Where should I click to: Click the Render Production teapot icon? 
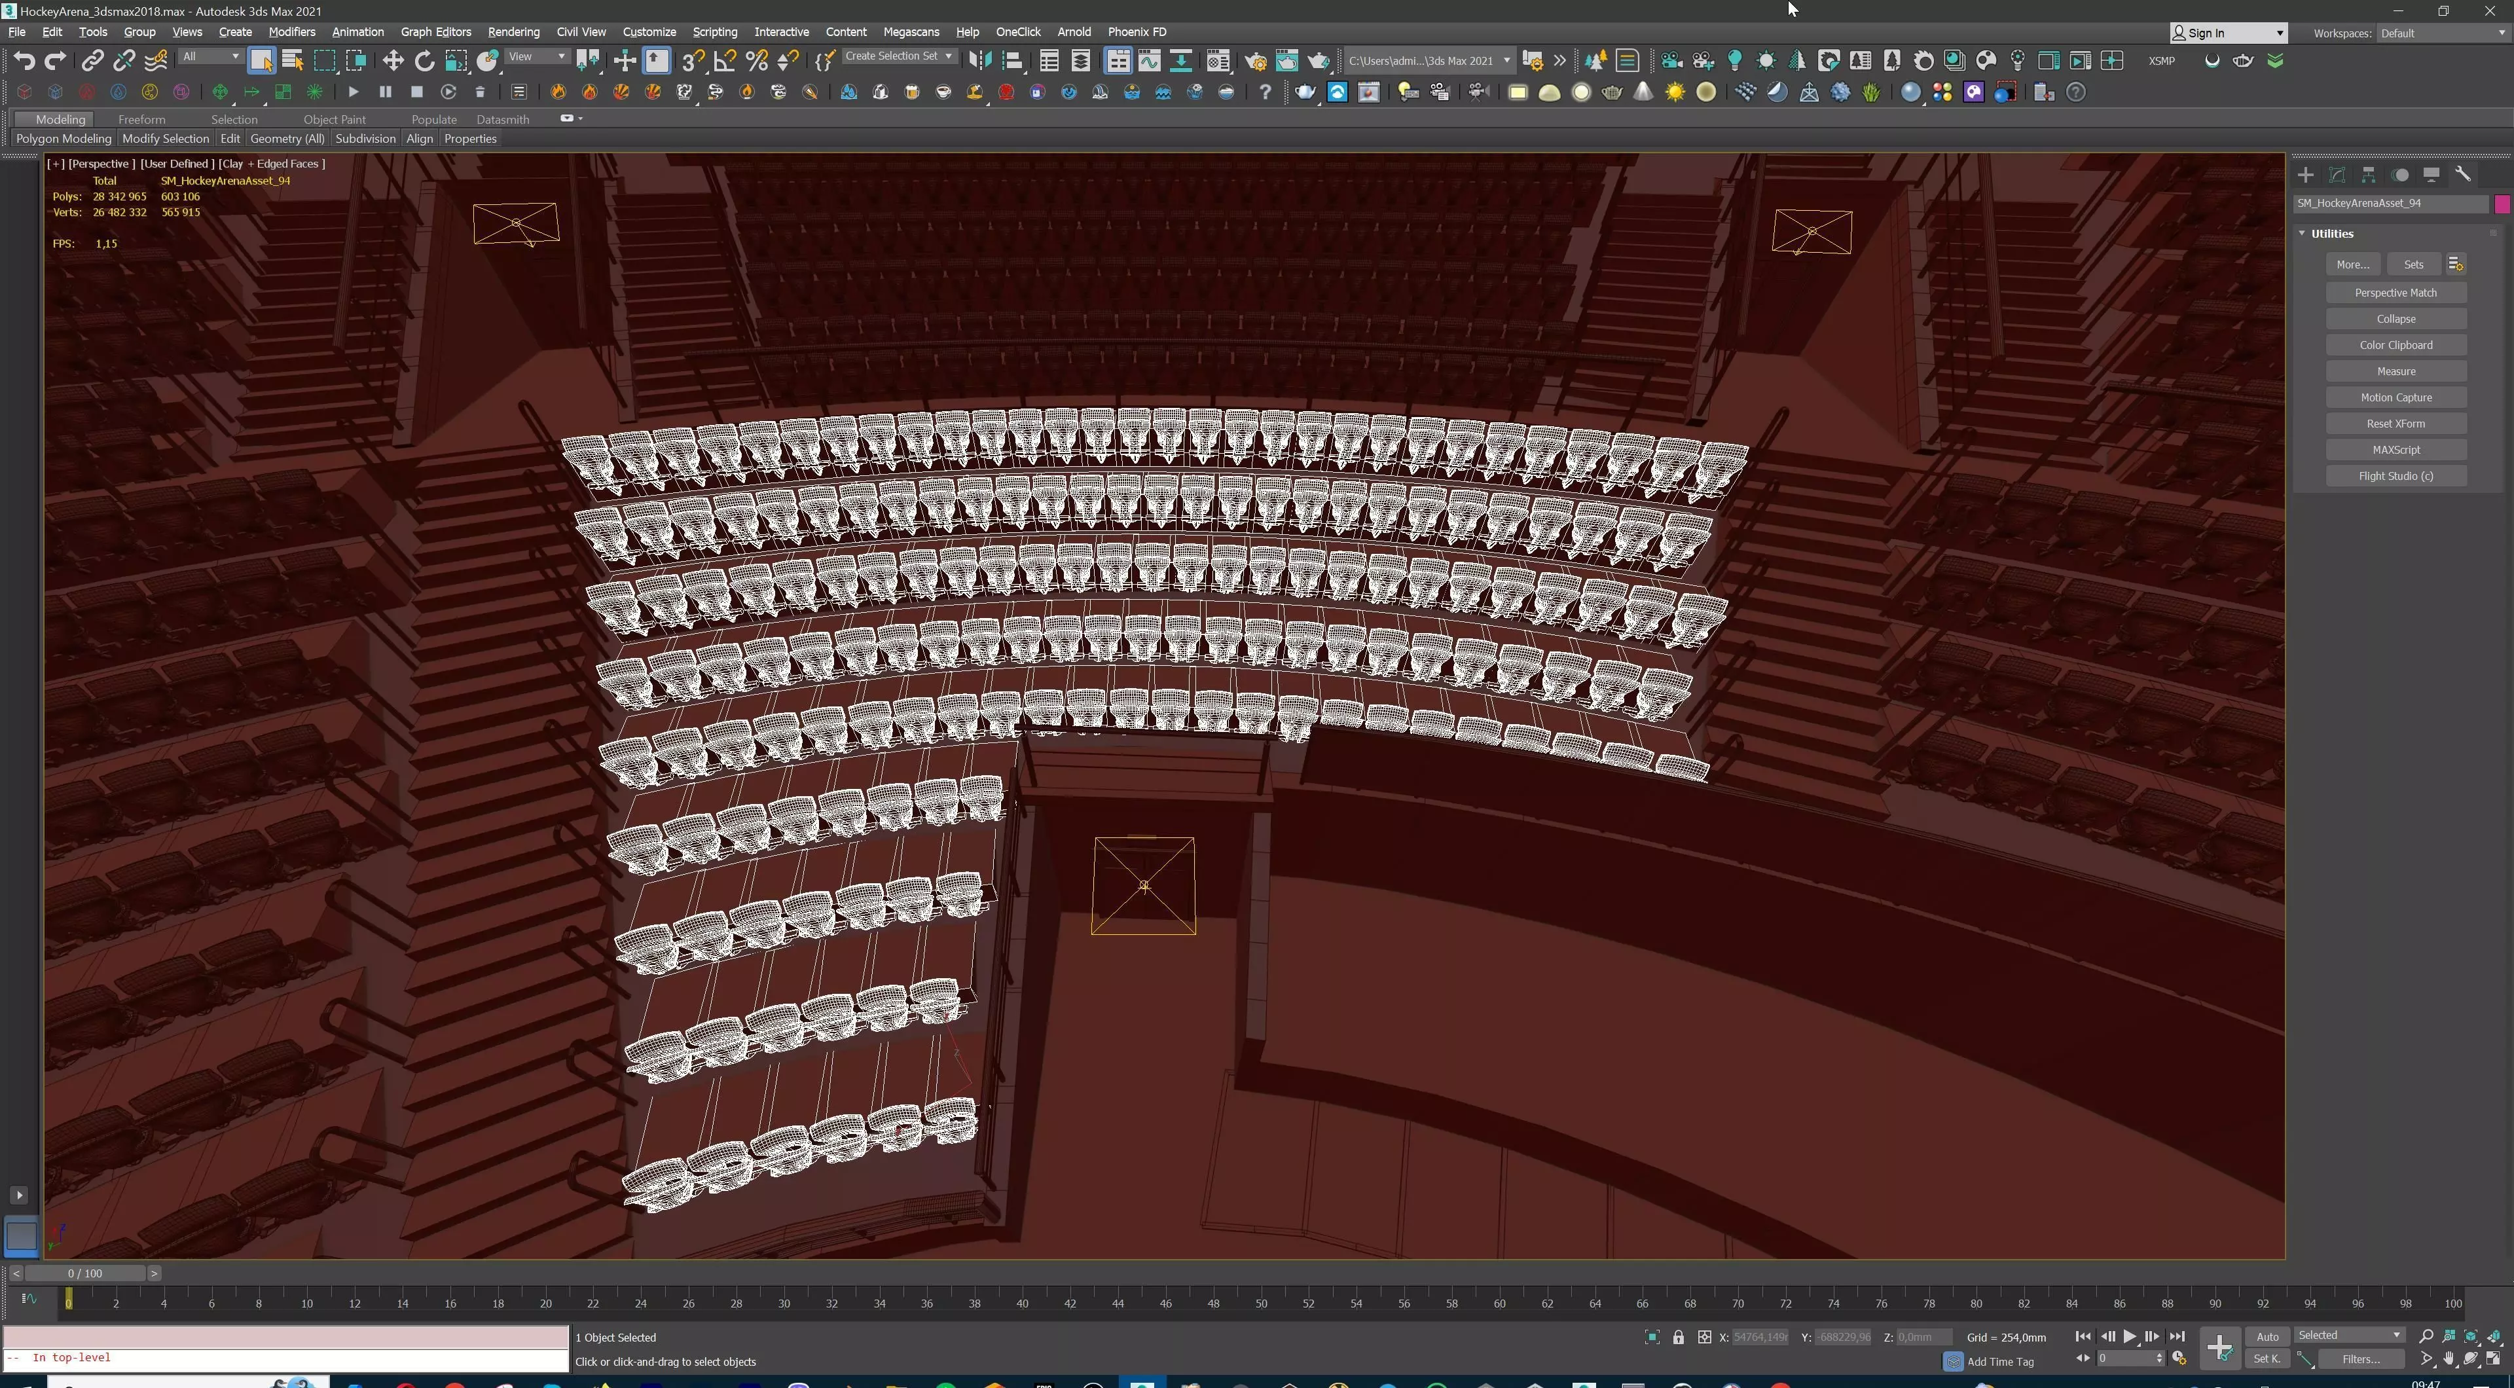click(x=1319, y=60)
